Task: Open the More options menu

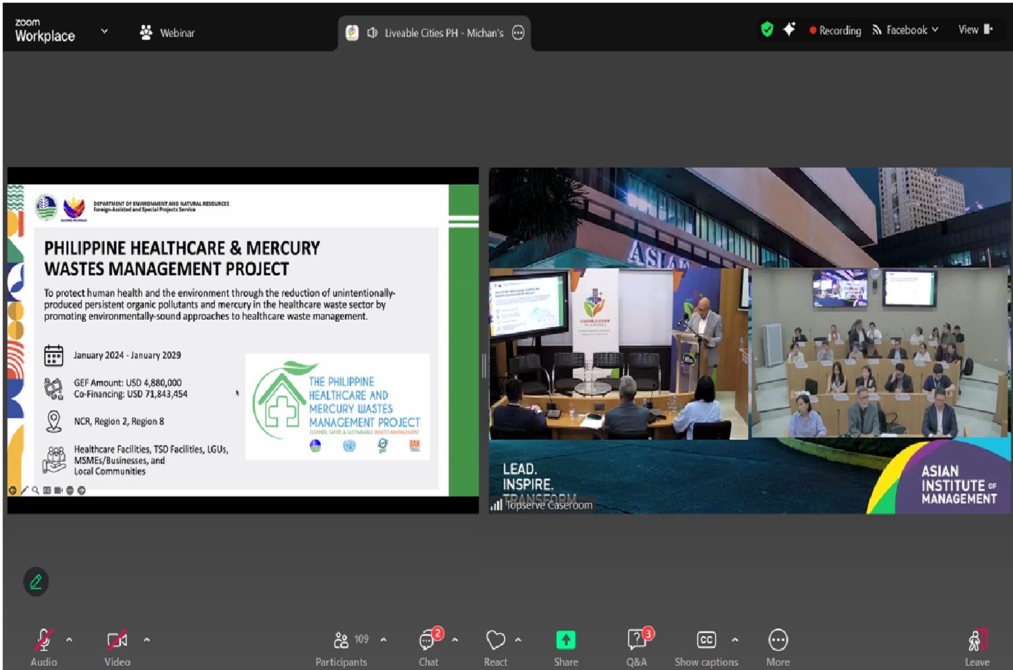Action: [x=778, y=647]
